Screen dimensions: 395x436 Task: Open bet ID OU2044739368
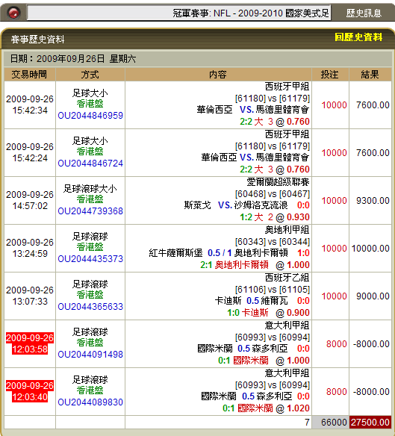pyautogui.click(x=90, y=211)
